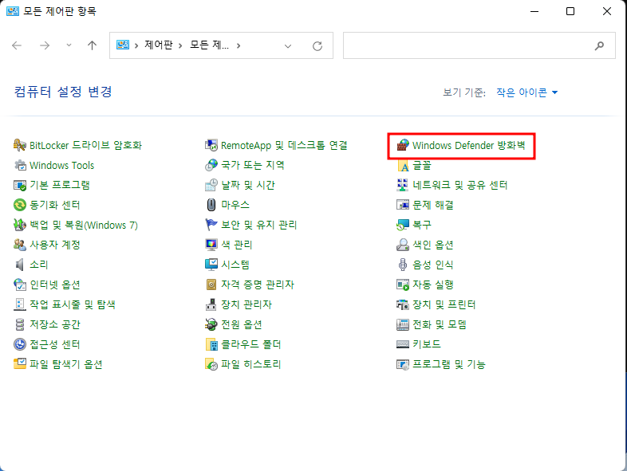
Task: Open 기본 프로그램 icon
Action: click(x=20, y=185)
